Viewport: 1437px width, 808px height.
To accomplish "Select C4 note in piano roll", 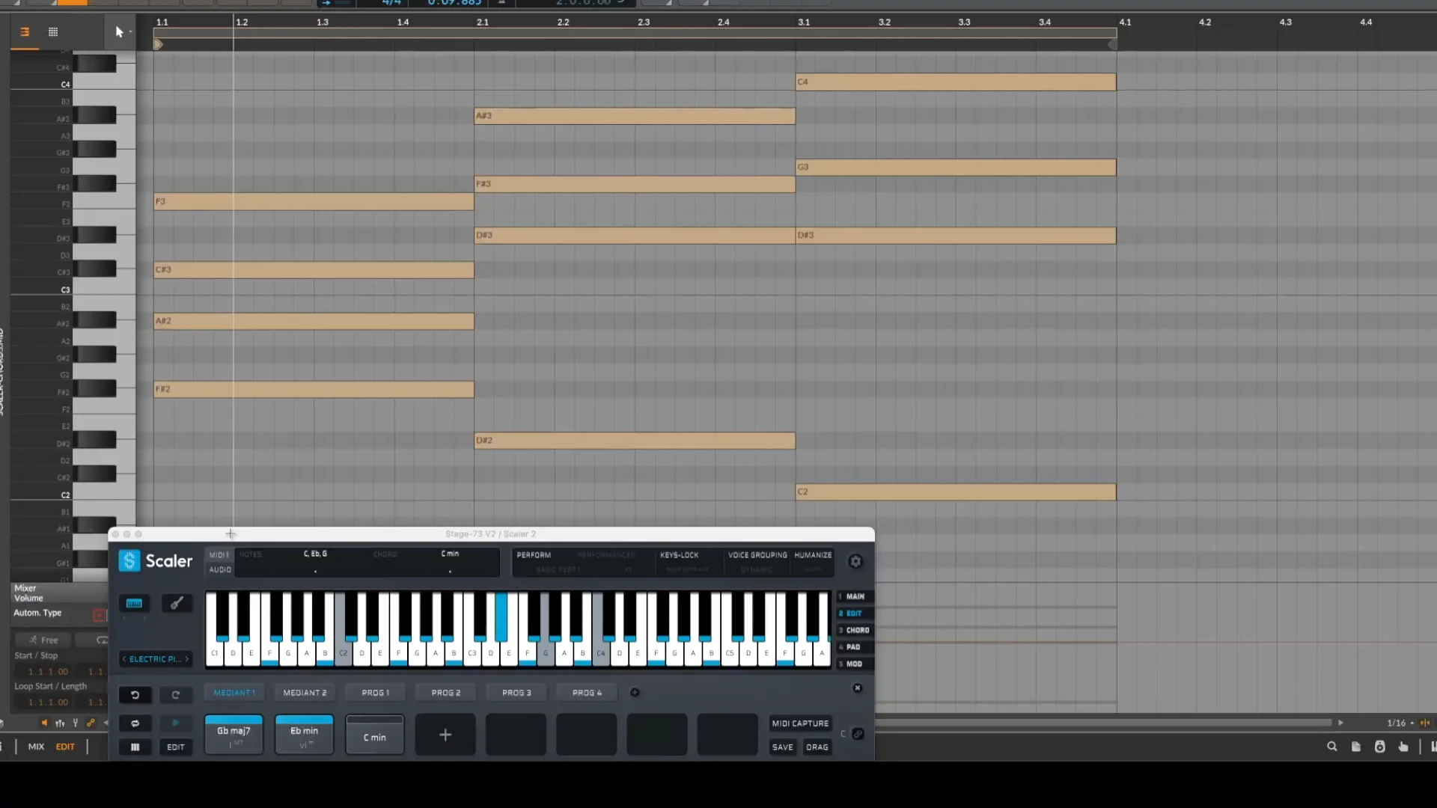I will click(956, 82).
